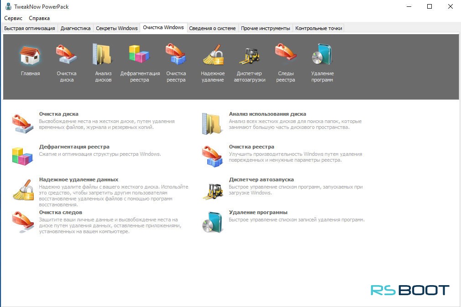Click the vacuum icon beside Очистка диска heading
This screenshot has width=461, height=307.
[x=23, y=124]
